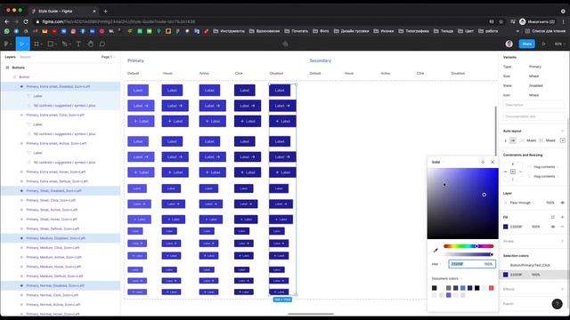Click the Description input field
This screenshot has height=320, width=570.
533,105
